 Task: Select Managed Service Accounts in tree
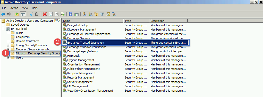tap(32, 49)
